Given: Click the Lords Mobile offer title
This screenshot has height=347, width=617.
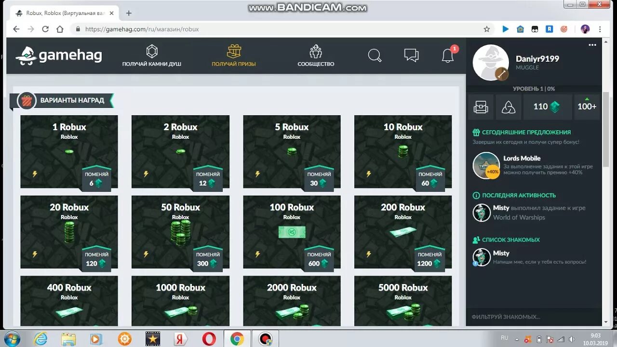Looking at the screenshot, I should 522,158.
